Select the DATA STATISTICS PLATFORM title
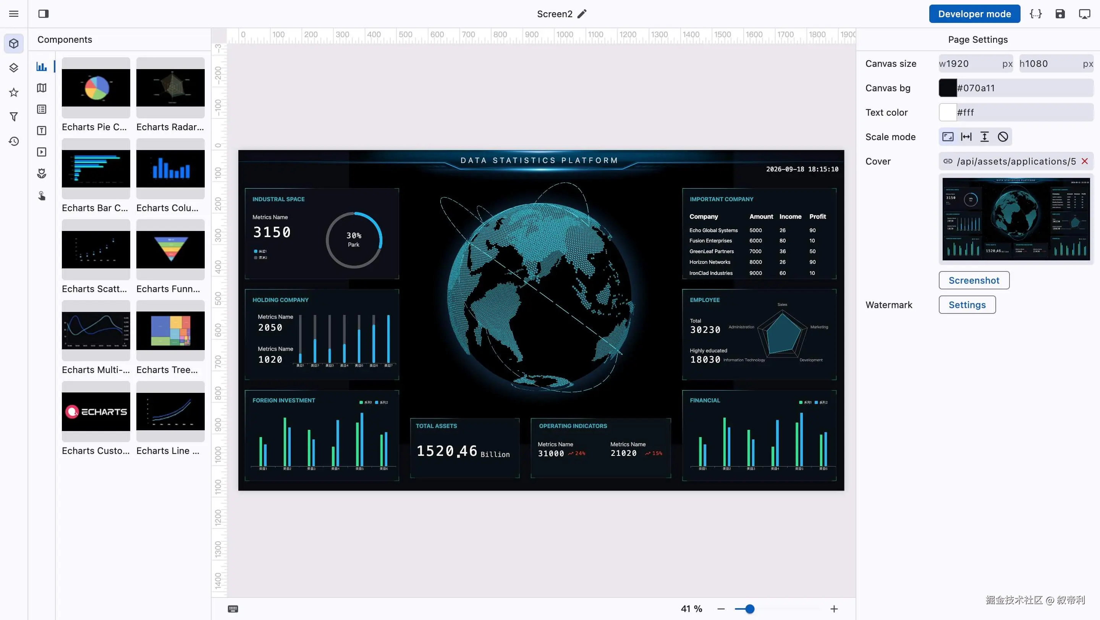This screenshot has height=620, width=1100. click(x=539, y=160)
